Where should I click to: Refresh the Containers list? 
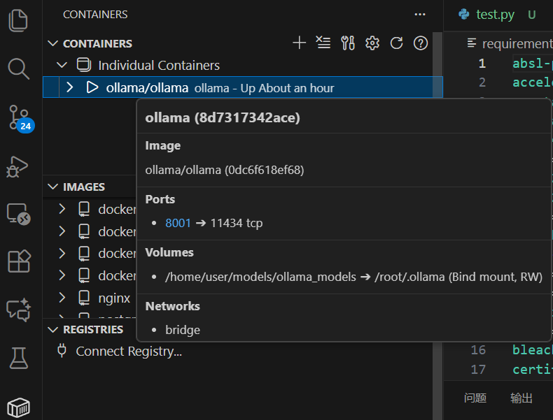tap(396, 43)
